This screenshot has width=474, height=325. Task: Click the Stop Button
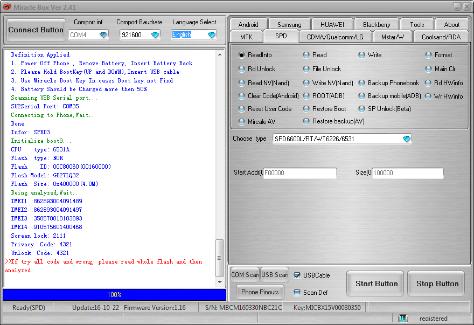pyautogui.click(x=436, y=283)
